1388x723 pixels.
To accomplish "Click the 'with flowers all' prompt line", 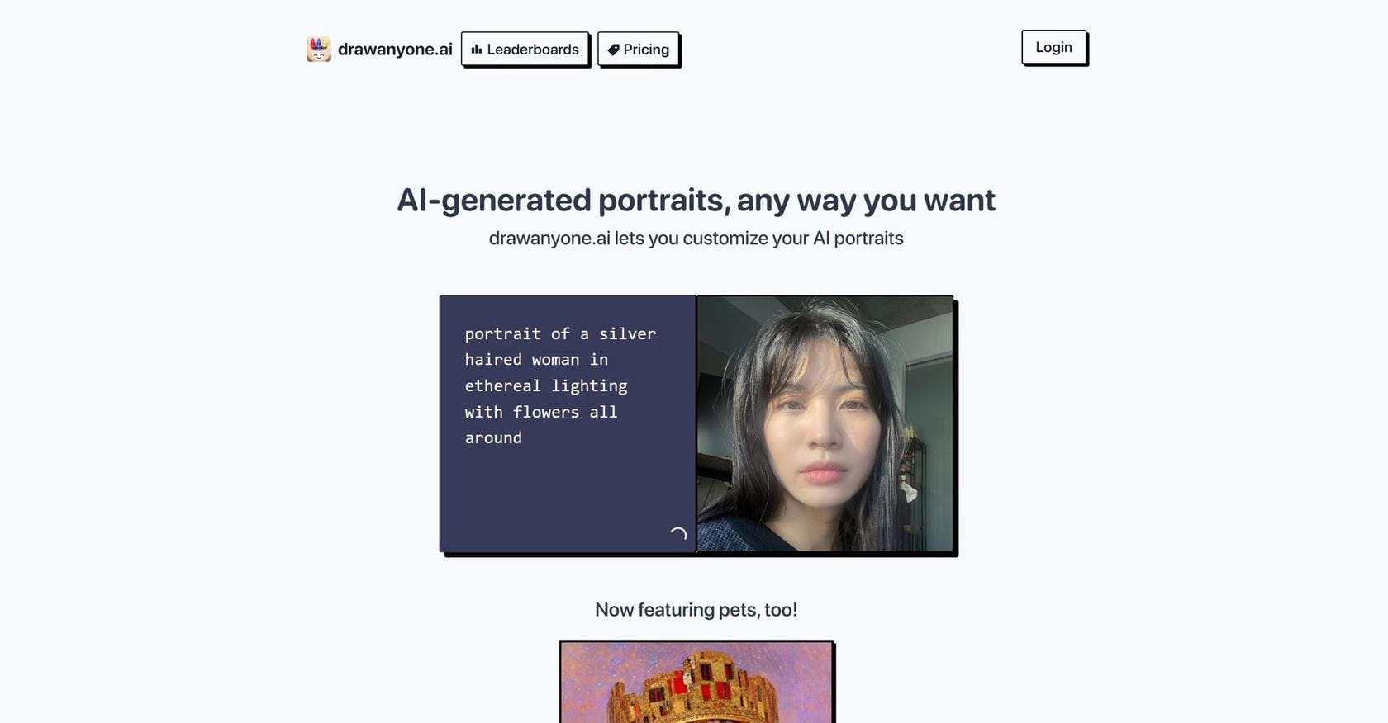I will (541, 412).
